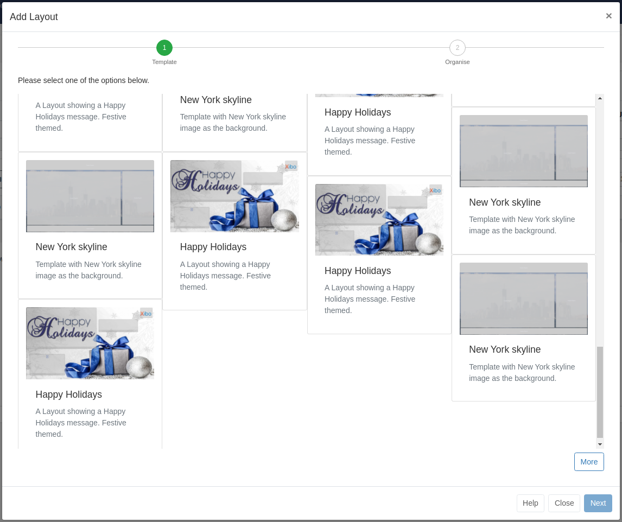
Task: Click the scrollbar up arrow of template list
Action: click(x=599, y=98)
